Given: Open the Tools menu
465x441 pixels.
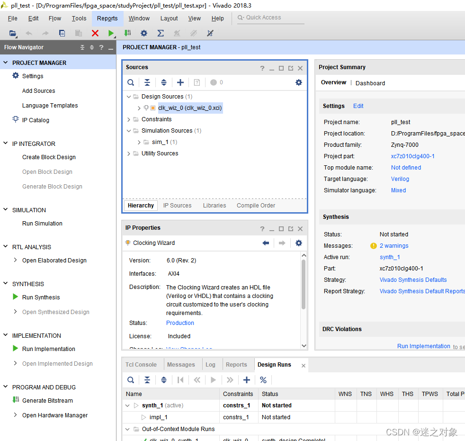Looking at the screenshot, I should coord(79,18).
